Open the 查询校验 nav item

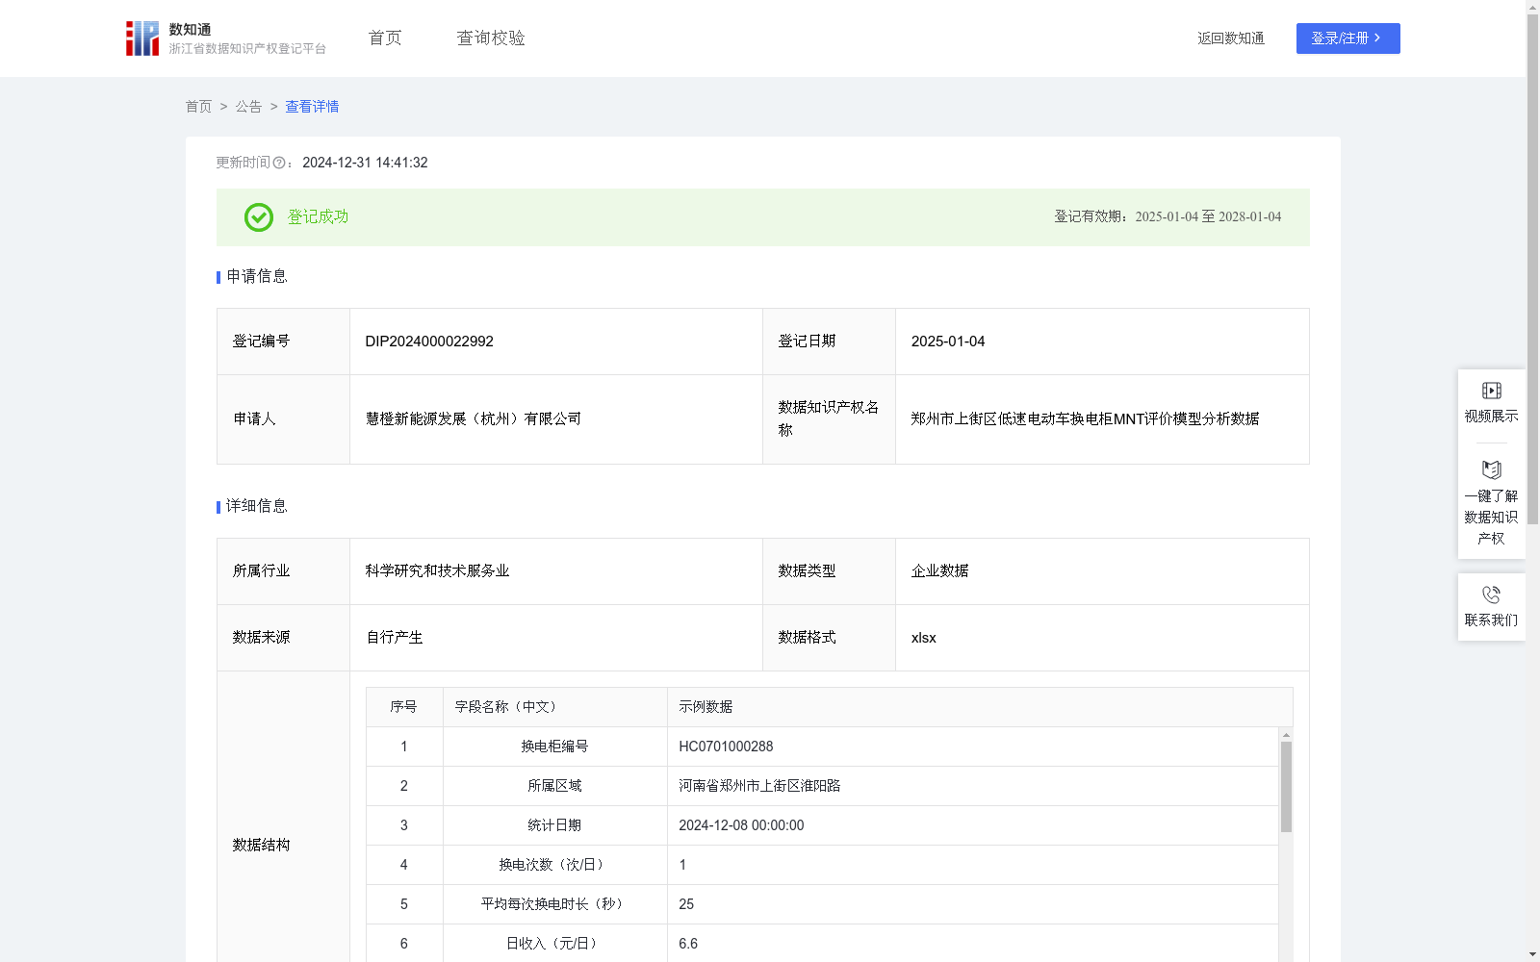(x=491, y=38)
